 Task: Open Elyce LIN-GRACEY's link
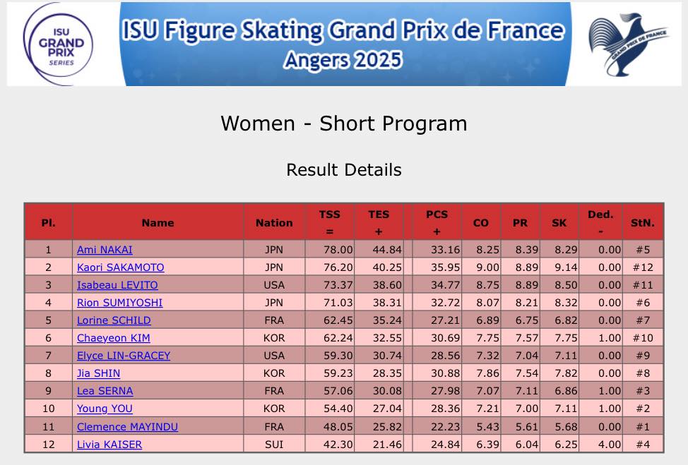[124, 356]
